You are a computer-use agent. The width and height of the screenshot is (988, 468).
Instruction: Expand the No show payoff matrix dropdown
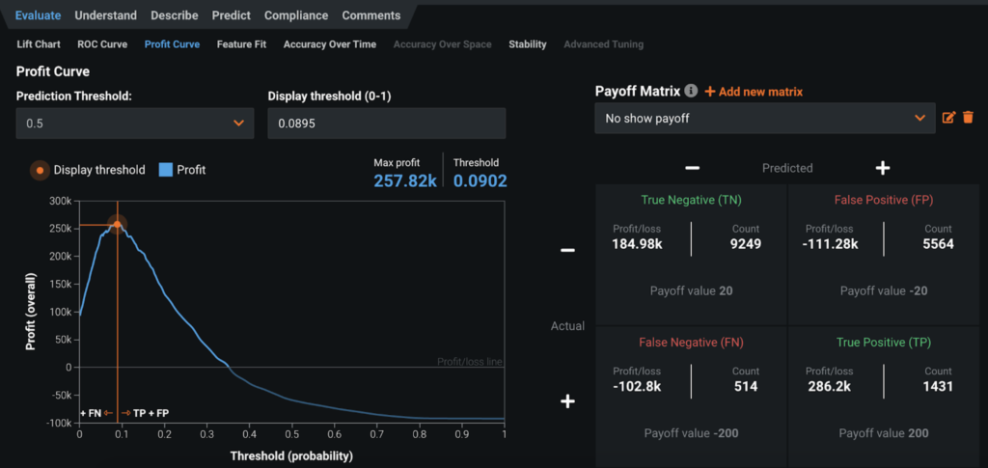(764, 118)
